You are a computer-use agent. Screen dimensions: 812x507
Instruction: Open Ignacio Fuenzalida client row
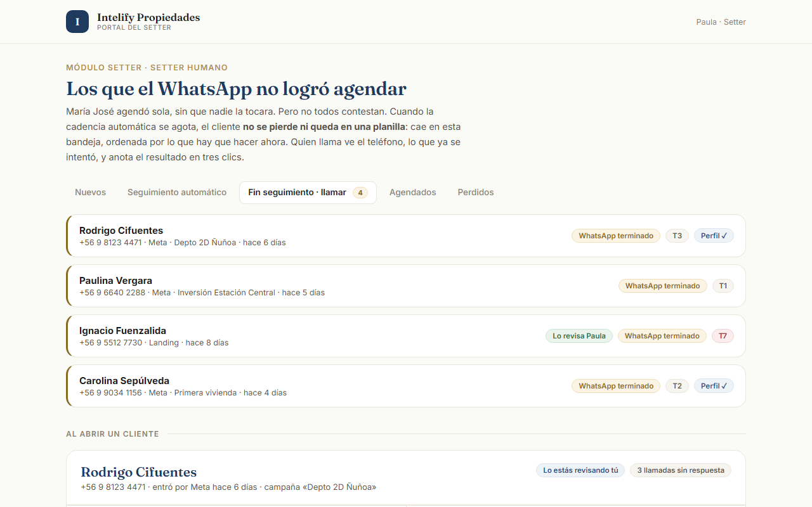(406, 336)
